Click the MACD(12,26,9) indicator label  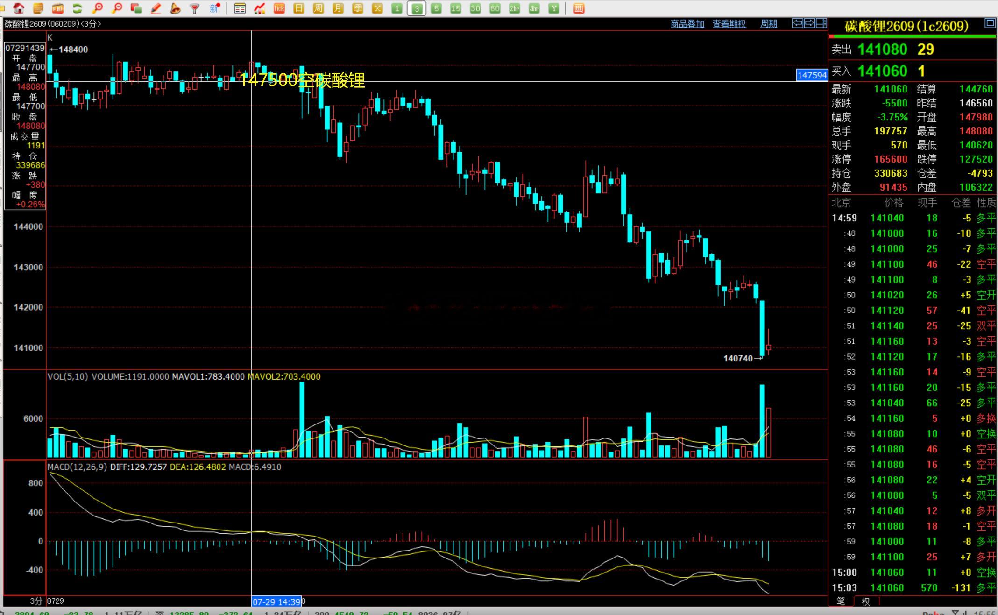point(77,467)
